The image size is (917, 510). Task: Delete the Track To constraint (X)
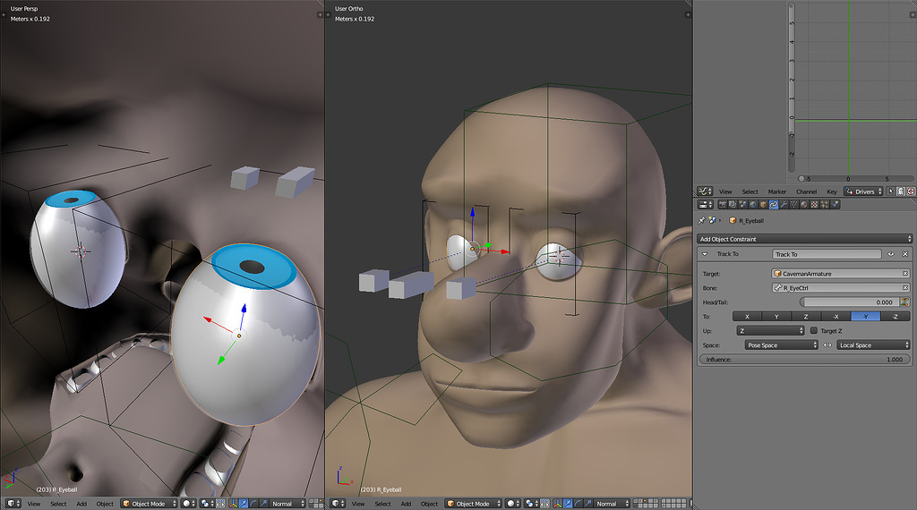coord(904,254)
